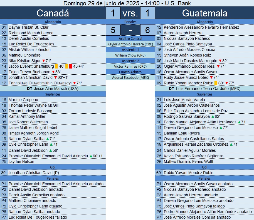Click the red arrow next to José Mario Rosales Marroquín
This screenshot has height=220, width=254.
220,61
